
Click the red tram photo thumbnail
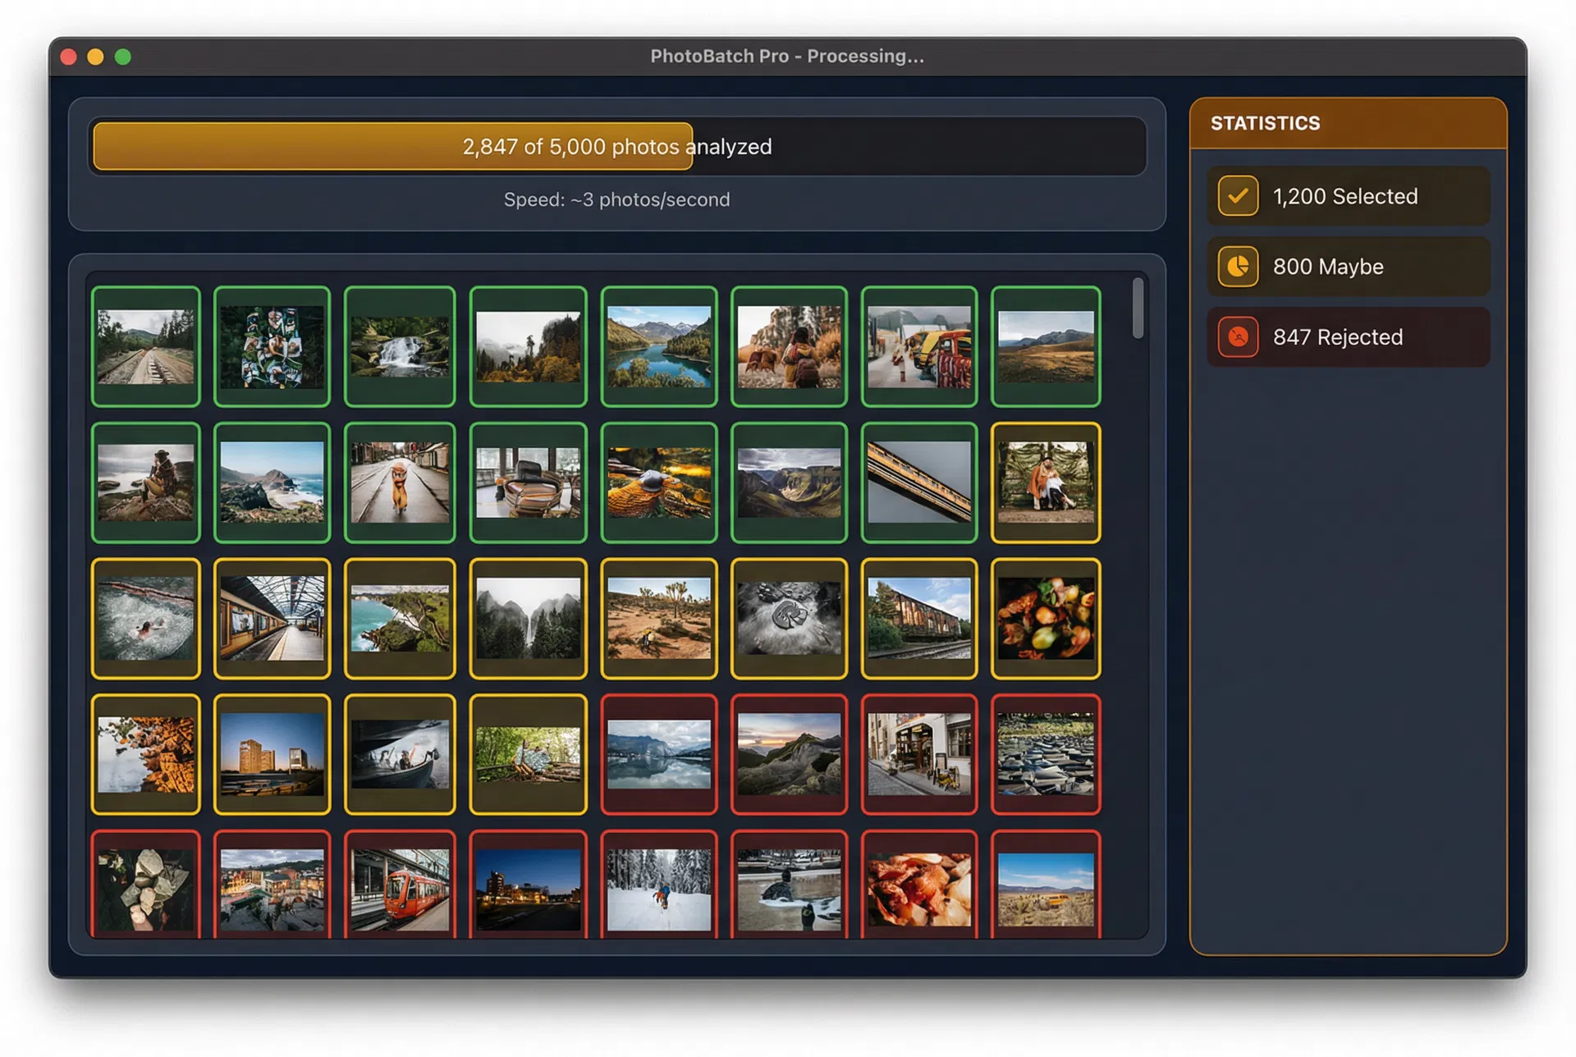tap(400, 888)
